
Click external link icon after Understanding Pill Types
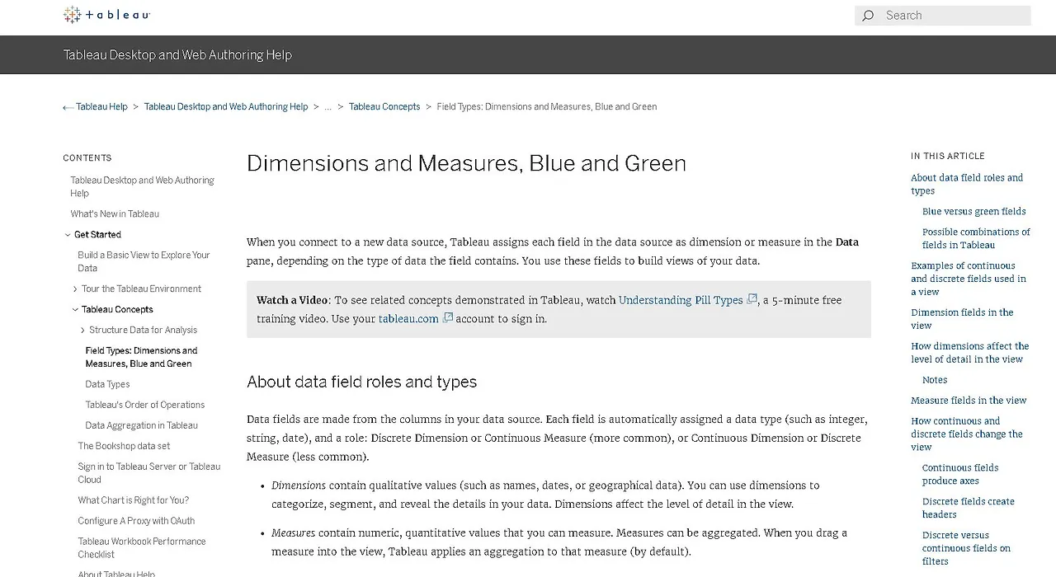[x=752, y=299]
